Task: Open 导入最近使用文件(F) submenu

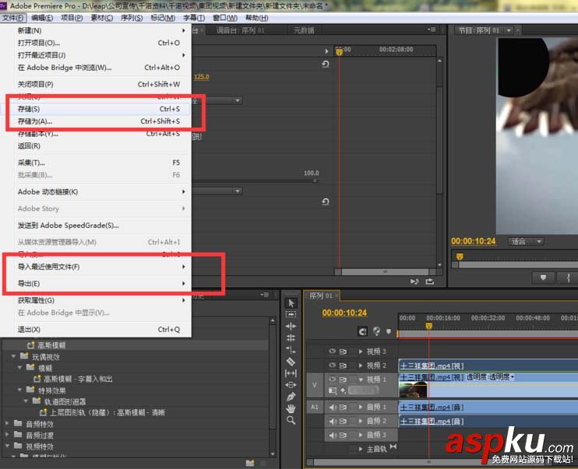Action: 96,267
